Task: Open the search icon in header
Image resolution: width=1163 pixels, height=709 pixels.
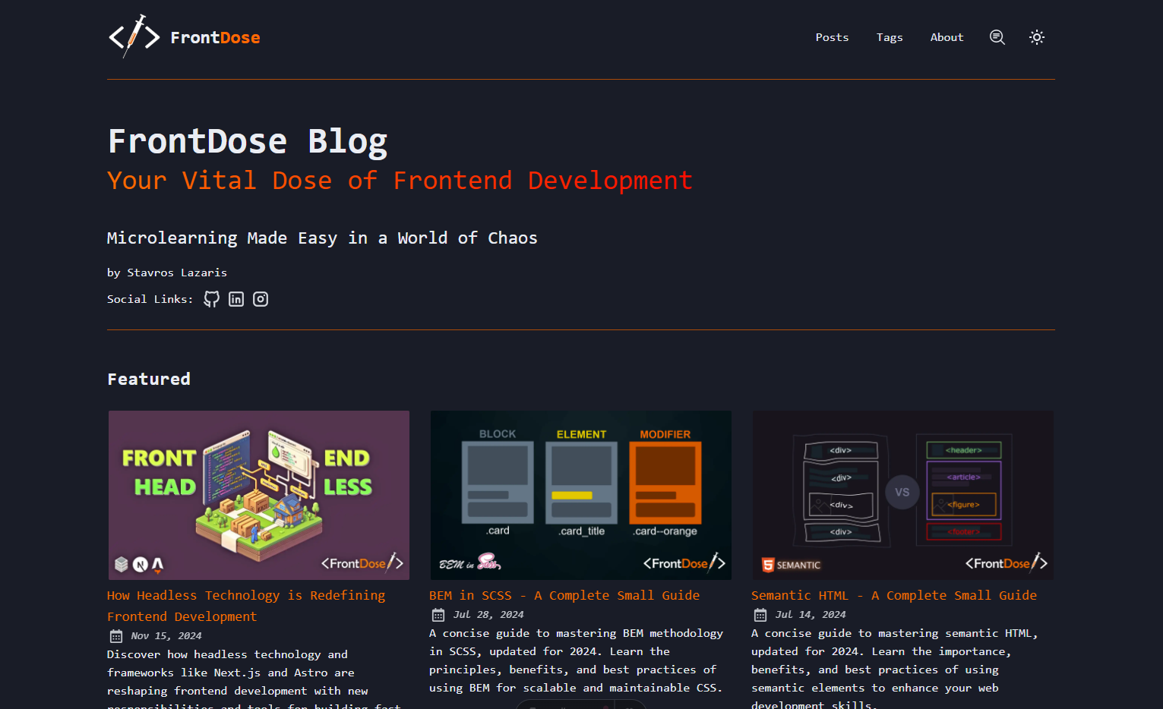Action: point(997,37)
